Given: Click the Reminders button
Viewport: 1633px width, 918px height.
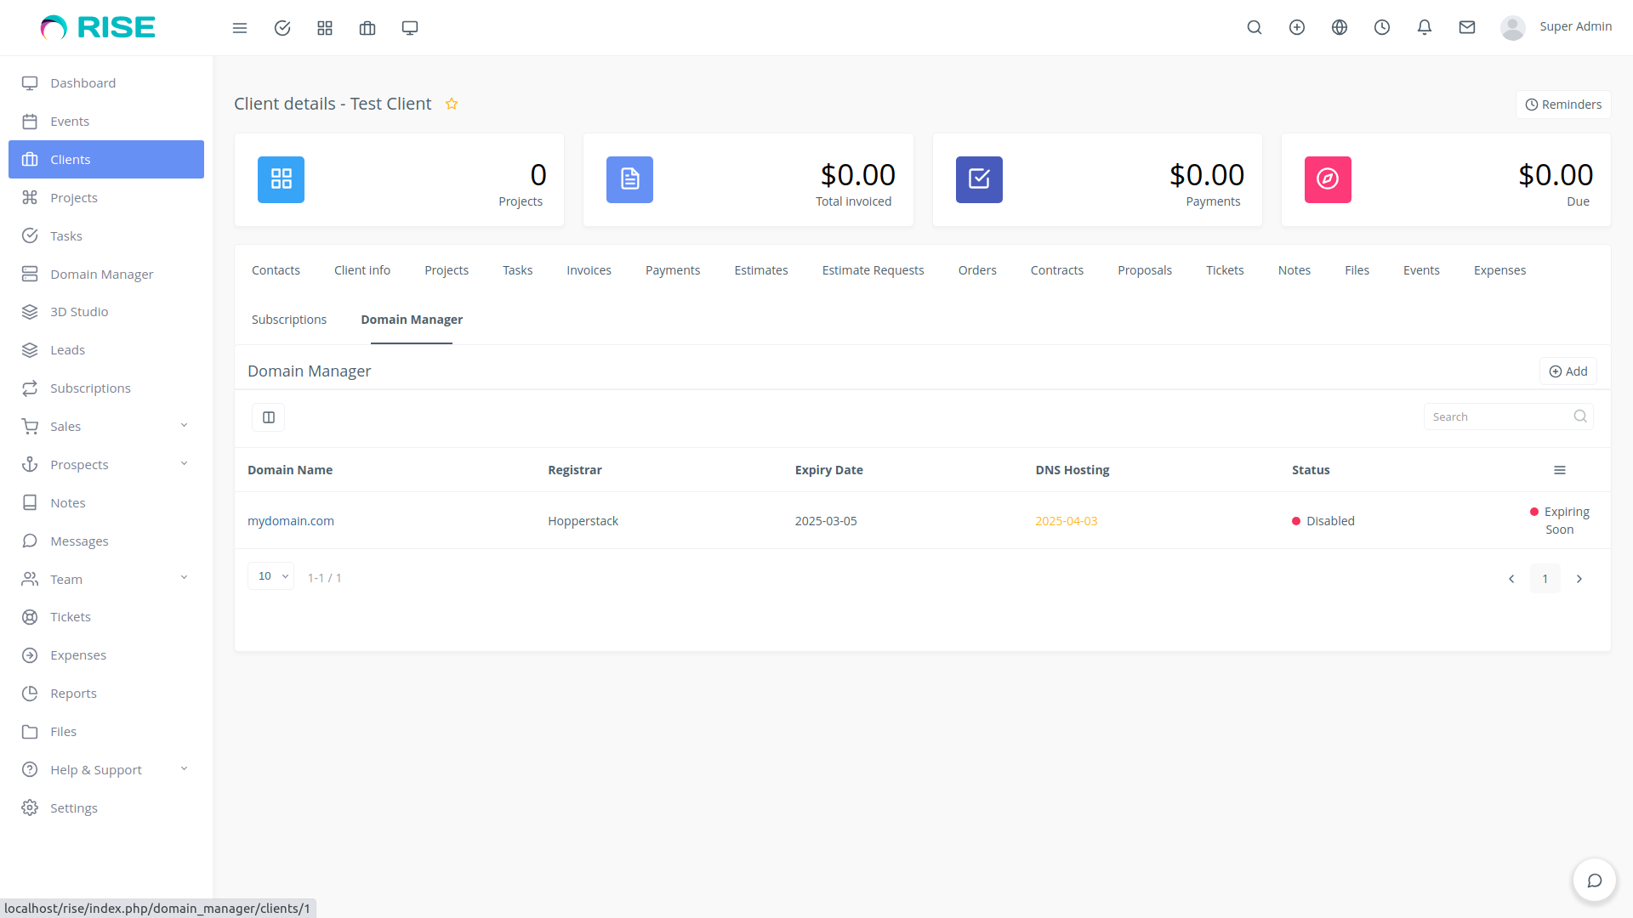Looking at the screenshot, I should [x=1563, y=104].
